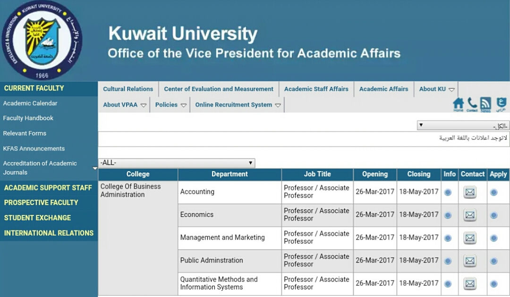Viewport: 510px width, 297px height.
Task: Open the Arabic -الكل- filter dropdown
Action: coord(463,125)
